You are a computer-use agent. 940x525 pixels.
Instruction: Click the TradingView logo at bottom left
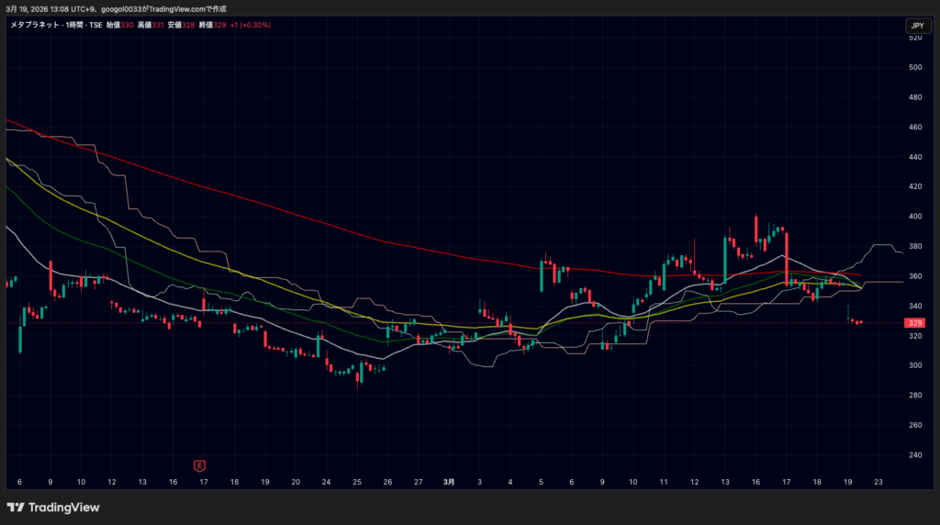(x=53, y=508)
